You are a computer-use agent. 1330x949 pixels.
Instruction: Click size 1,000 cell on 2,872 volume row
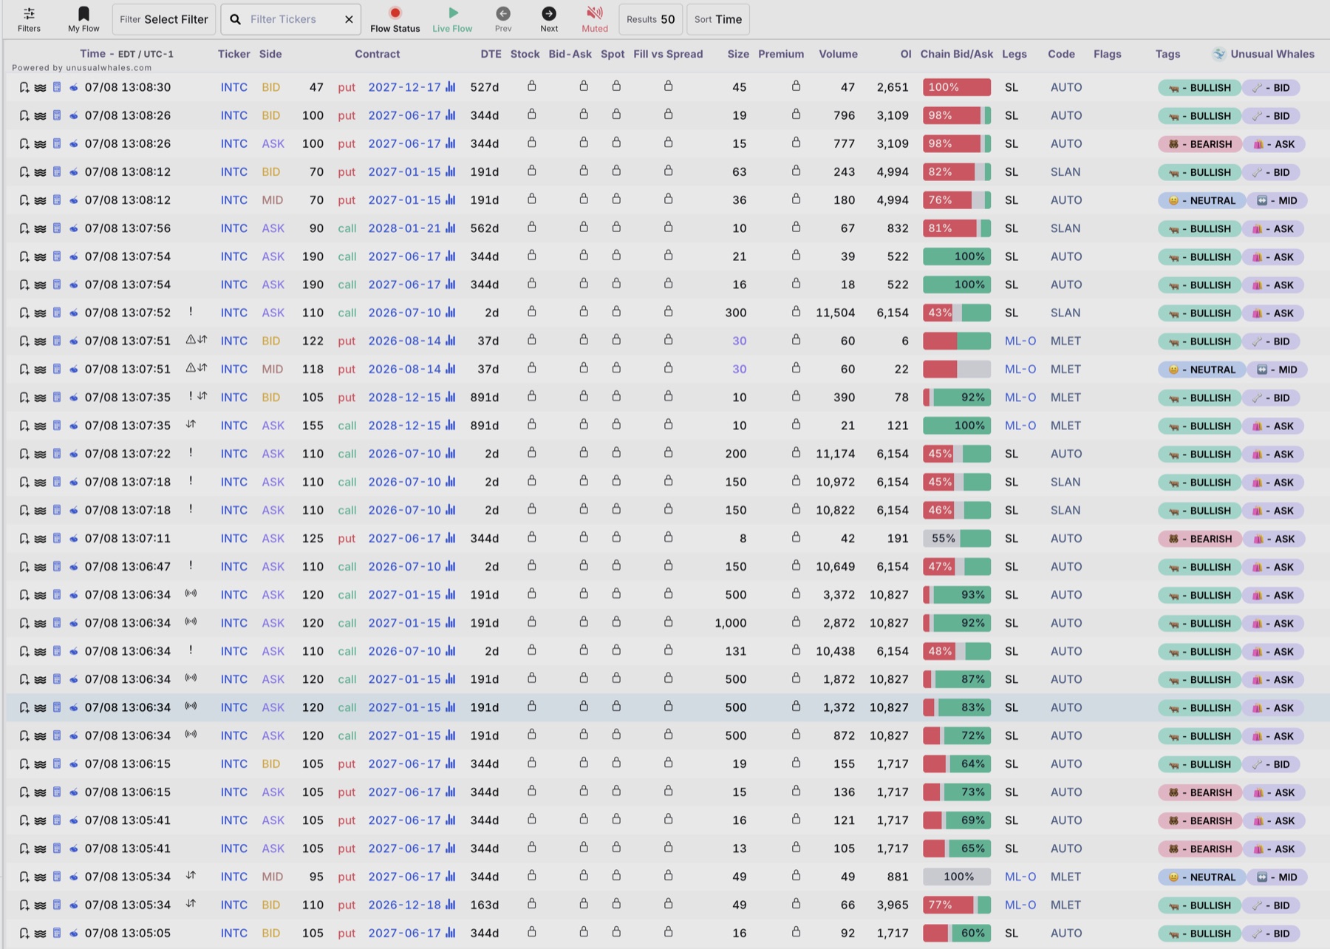[731, 623]
